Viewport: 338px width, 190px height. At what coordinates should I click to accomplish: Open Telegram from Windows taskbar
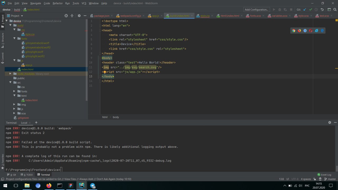(x=92, y=186)
